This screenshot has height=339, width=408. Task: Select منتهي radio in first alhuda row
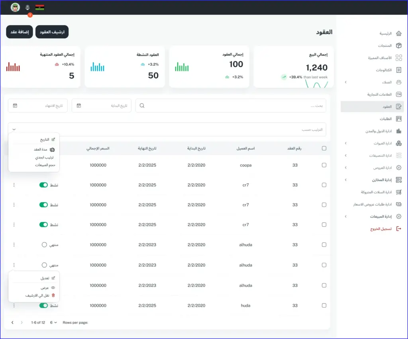pos(44,245)
